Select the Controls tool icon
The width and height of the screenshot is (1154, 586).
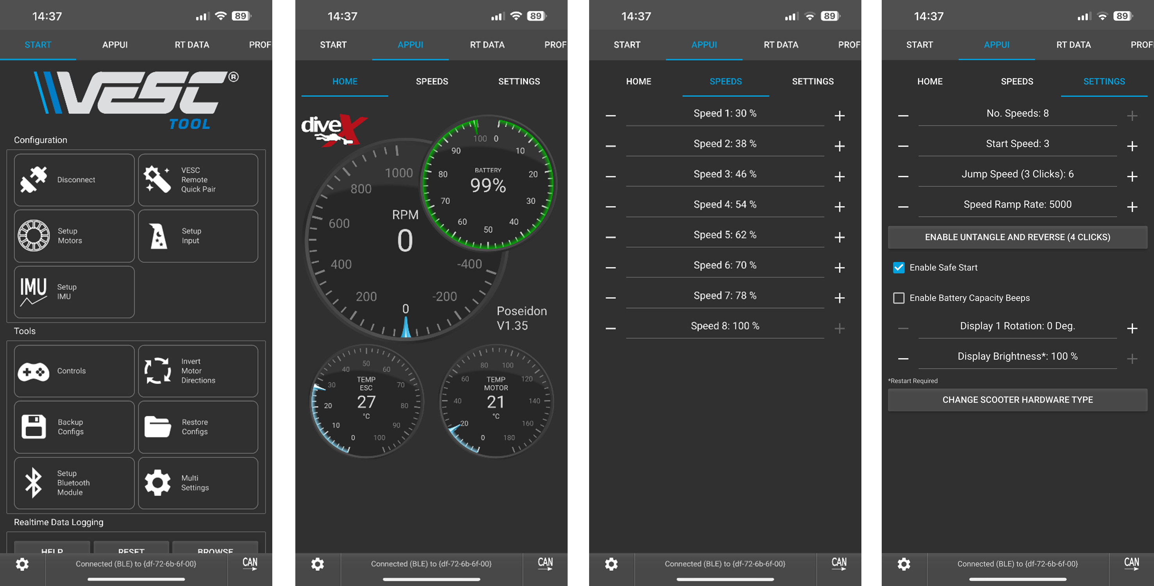point(32,369)
